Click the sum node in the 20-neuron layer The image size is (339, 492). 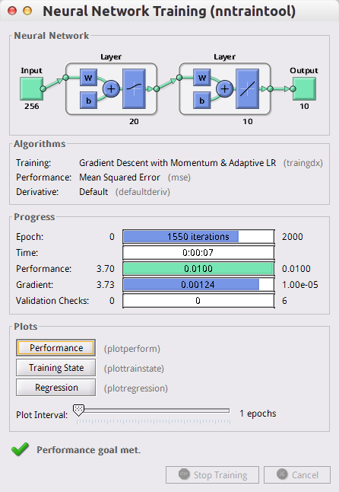(x=111, y=89)
